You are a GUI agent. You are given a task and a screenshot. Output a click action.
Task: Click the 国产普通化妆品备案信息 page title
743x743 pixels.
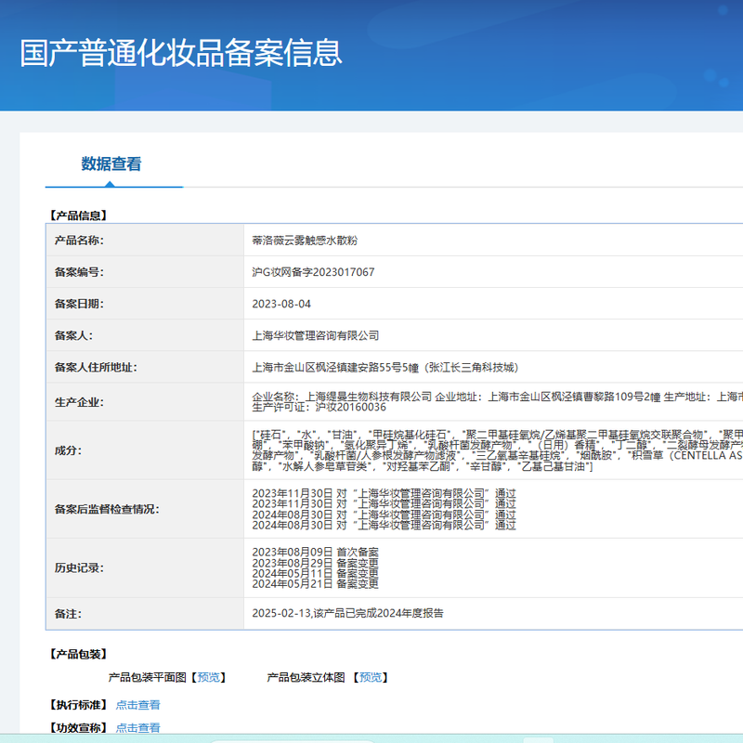coord(181,52)
